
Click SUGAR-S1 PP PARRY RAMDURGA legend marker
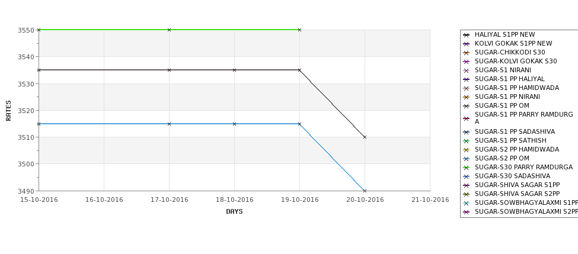(467, 118)
